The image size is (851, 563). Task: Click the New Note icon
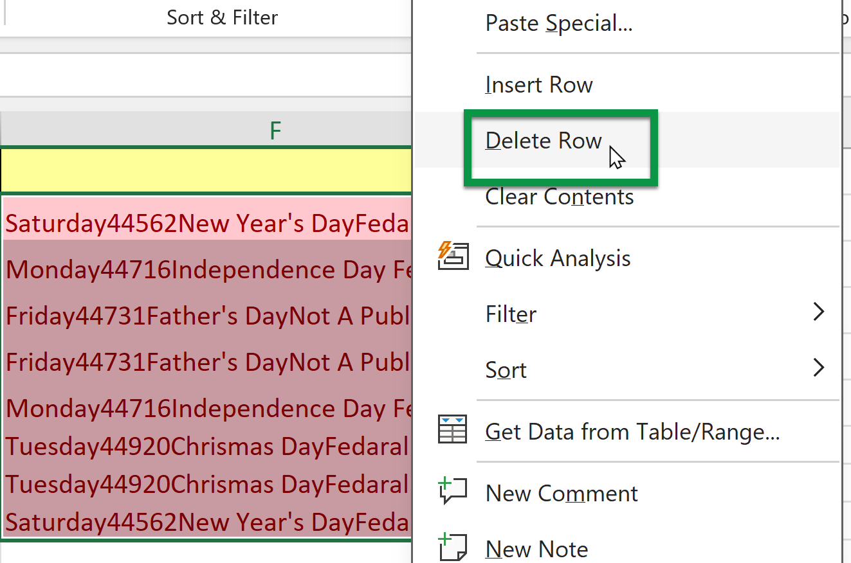point(453,546)
